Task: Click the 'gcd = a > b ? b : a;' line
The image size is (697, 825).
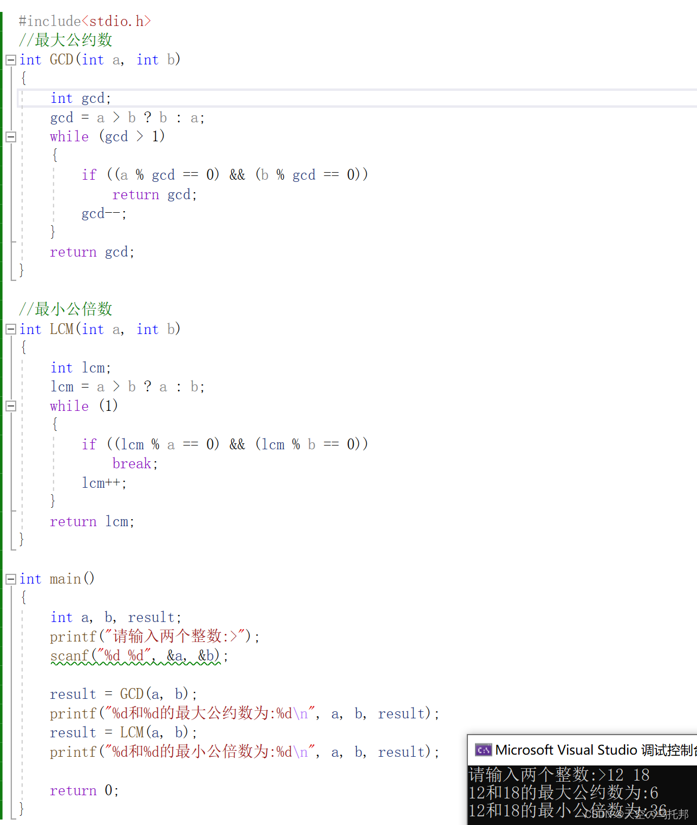Action: pos(127,117)
